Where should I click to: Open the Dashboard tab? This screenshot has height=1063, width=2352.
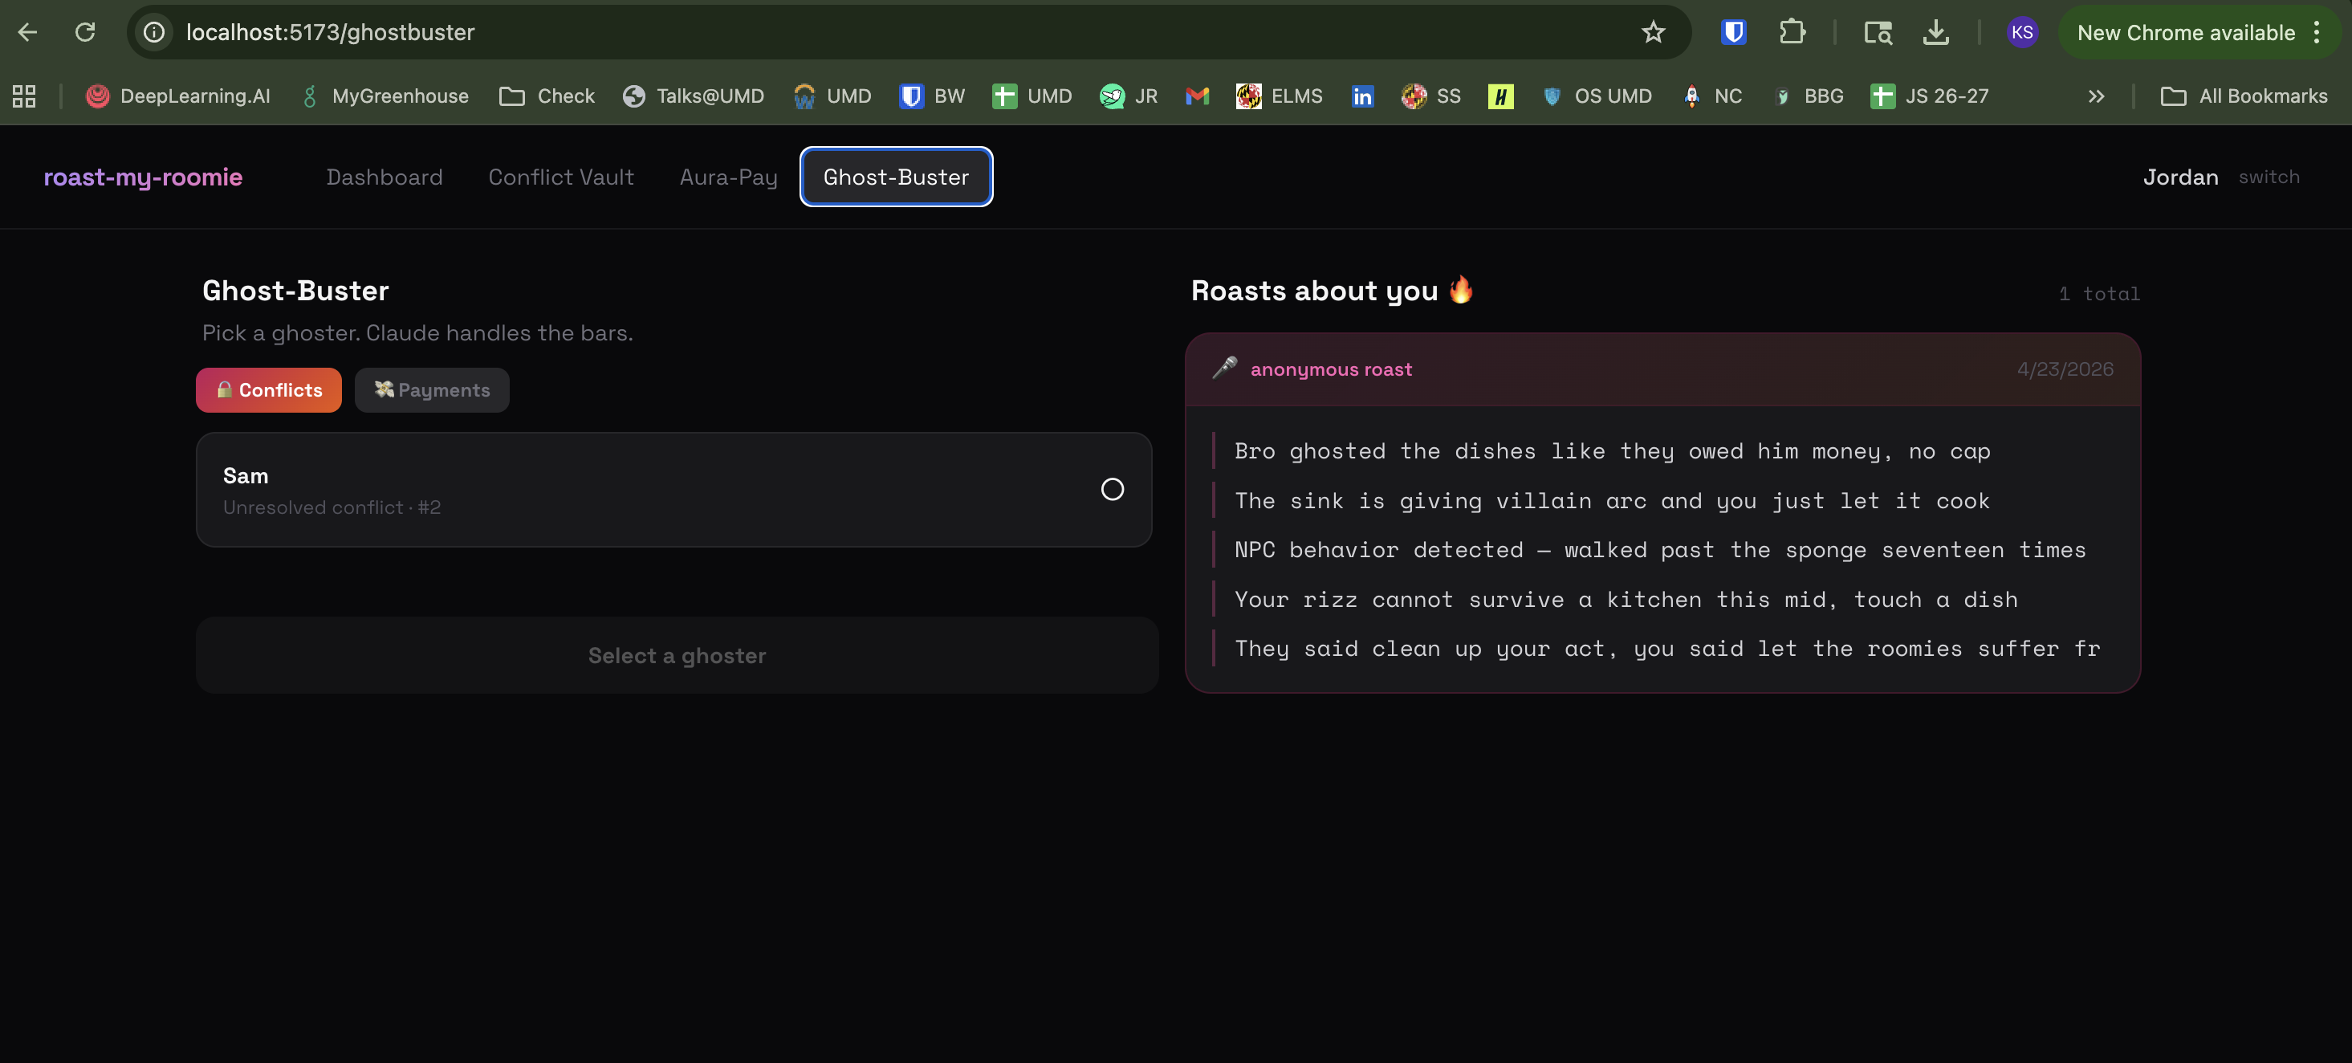tap(384, 177)
